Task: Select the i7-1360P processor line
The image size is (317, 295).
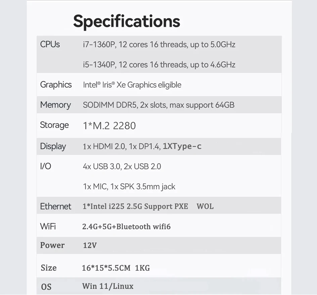Action: pyautogui.click(x=159, y=45)
